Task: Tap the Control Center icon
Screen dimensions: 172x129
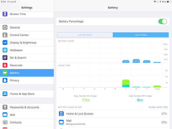Action: point(5,35)
